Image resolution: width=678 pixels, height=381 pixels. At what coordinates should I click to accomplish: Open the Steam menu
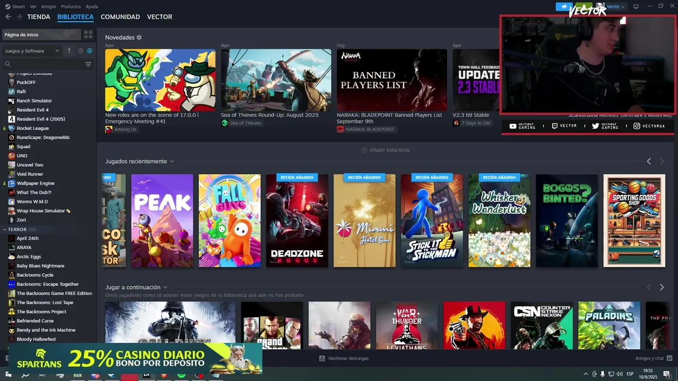point(15,6)
